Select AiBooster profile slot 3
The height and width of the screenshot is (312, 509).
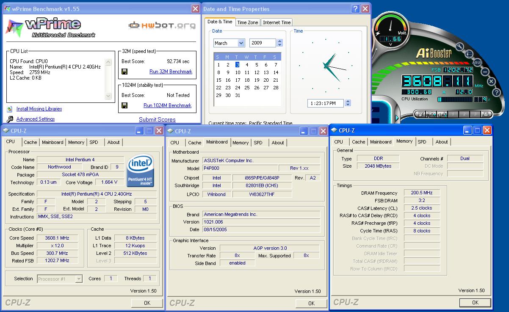tap(475, 114)
